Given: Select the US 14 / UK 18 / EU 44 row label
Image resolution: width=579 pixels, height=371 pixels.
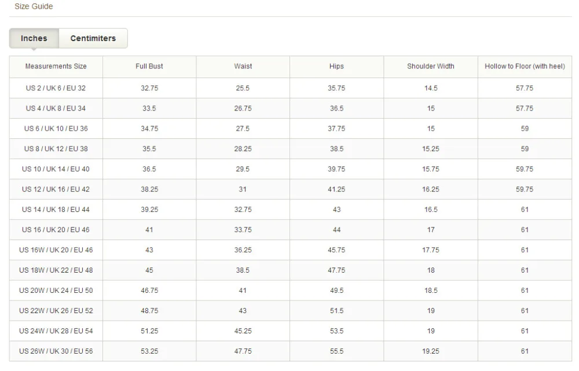Looking at the screenshot, I should coord(56,210).
